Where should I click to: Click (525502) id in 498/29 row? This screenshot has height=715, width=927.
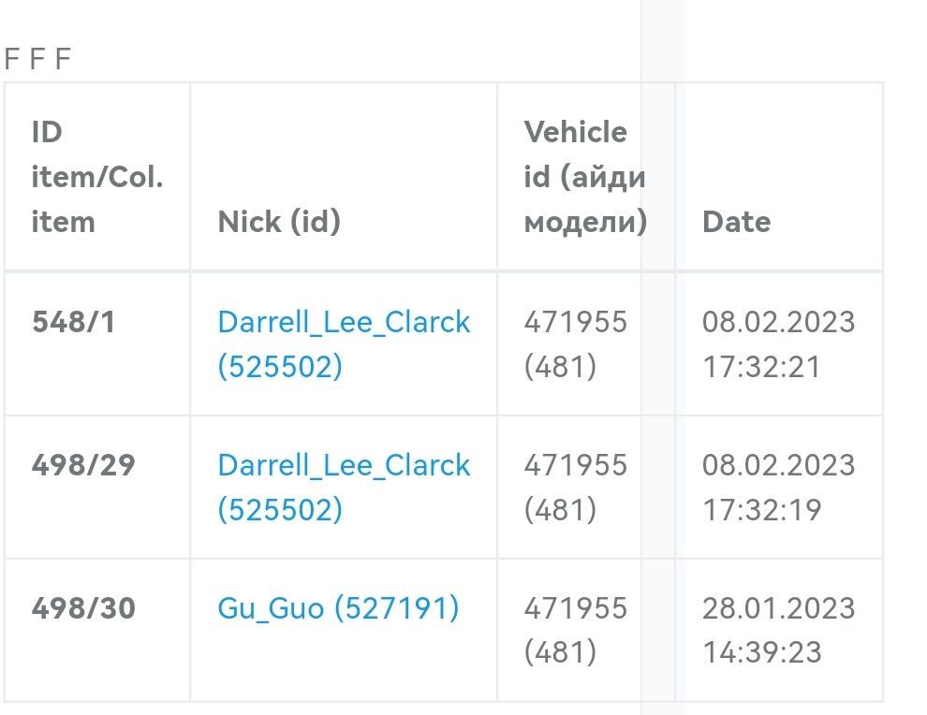coord(280,510)
